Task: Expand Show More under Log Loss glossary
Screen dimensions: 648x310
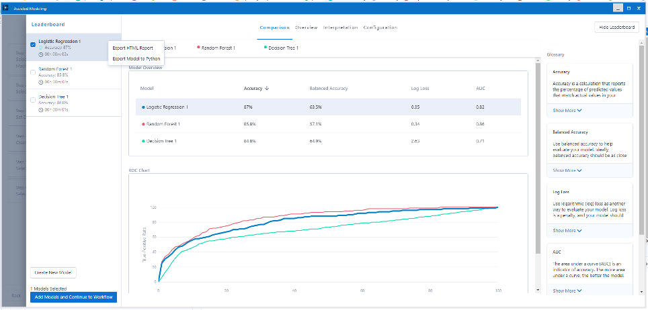Action: point(567,230)
